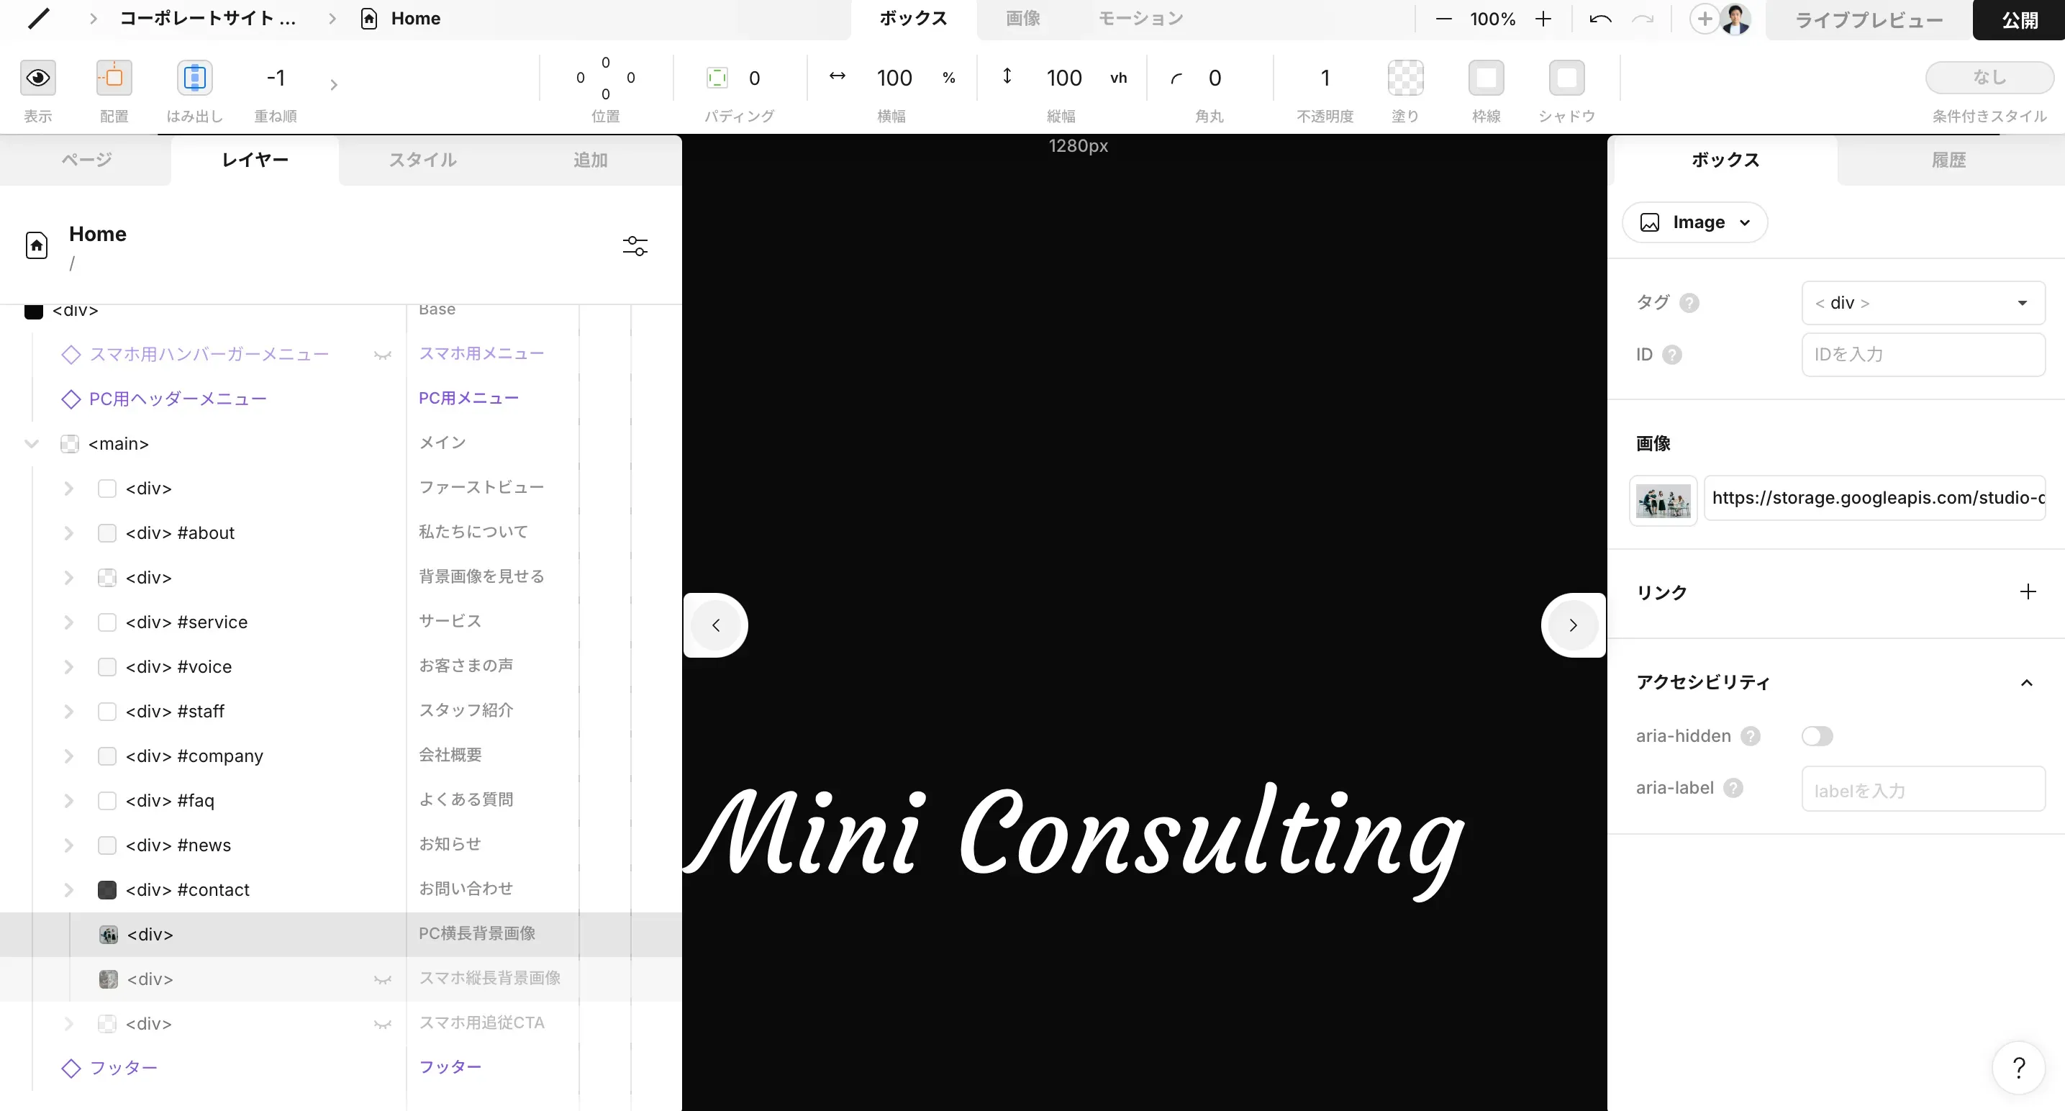Enable the aria-hidden toggle switch

(x=1817, y=736)
